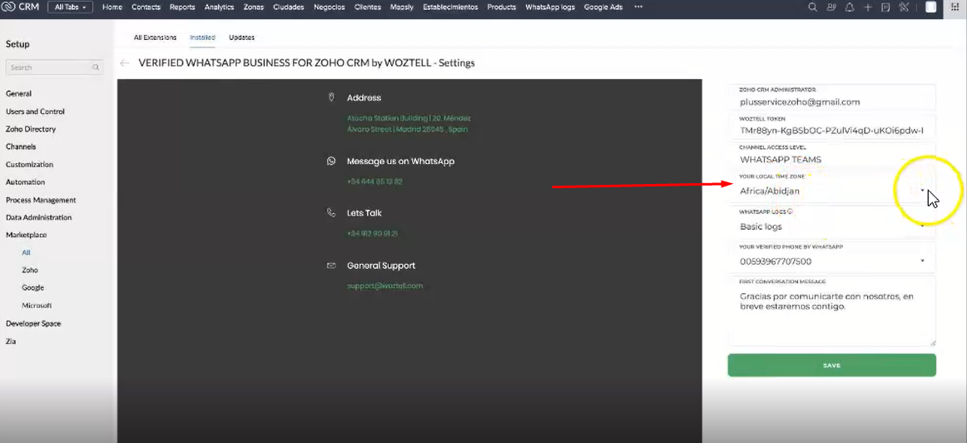Open the Negocios tab
The width and height of the screenshot is (967, 443).
(x=330, y=7)
